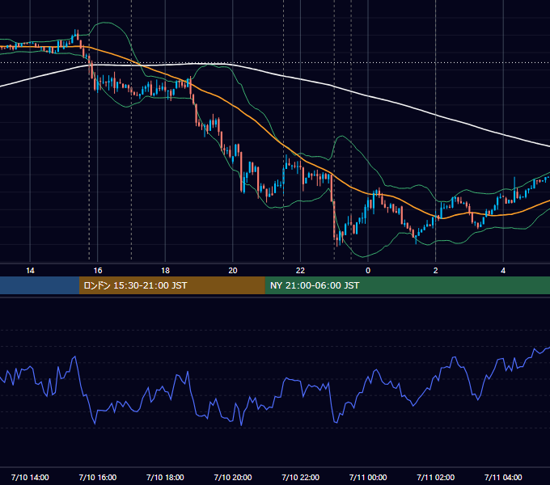Click the 7/11 00:00 date label

click(x=368, y=477)
